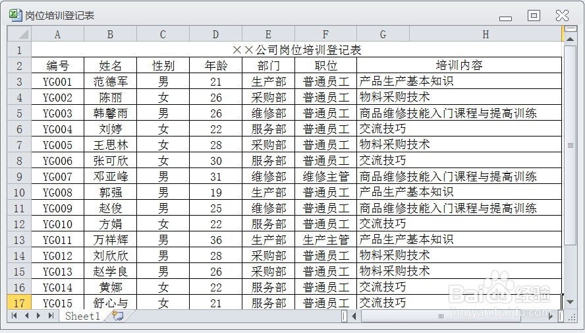The width and height of the screenshot is (585, 333).
Task: Select cell YG001
Action: 58,81
